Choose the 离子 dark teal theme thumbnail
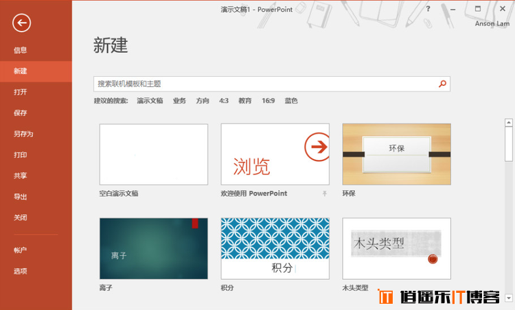515x310 pixels. [154, 249]
